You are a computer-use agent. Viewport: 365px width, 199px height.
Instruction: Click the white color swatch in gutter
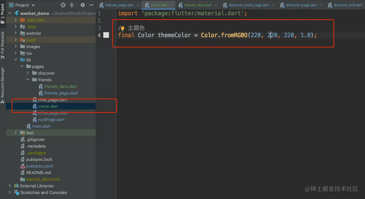pos(106,35)
